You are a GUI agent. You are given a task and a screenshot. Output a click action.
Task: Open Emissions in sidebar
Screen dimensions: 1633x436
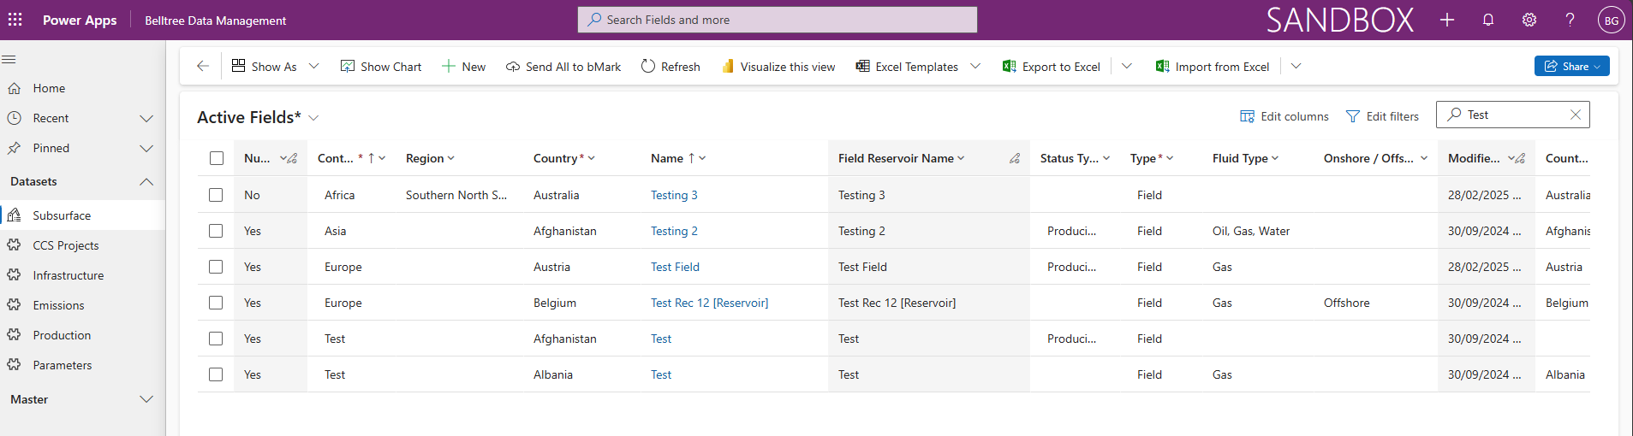pos(83,305)
